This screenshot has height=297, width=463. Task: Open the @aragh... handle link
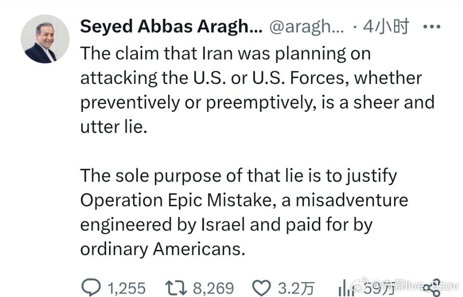[x=305, y=27]
